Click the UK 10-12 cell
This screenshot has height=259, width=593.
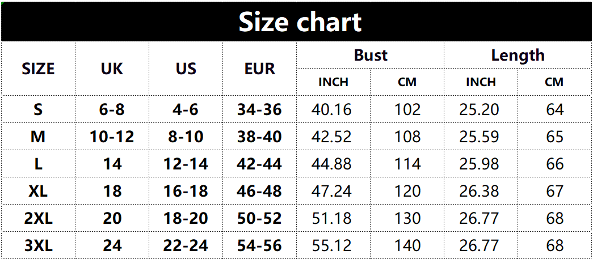(112, 137)
